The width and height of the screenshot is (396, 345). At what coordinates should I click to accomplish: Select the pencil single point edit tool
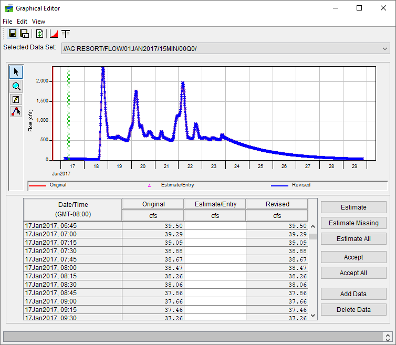[x=16, y=99]
